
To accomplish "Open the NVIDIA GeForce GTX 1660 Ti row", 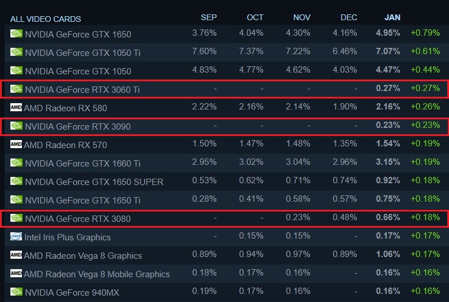I will pyautogui.click(x=82, y=163).
